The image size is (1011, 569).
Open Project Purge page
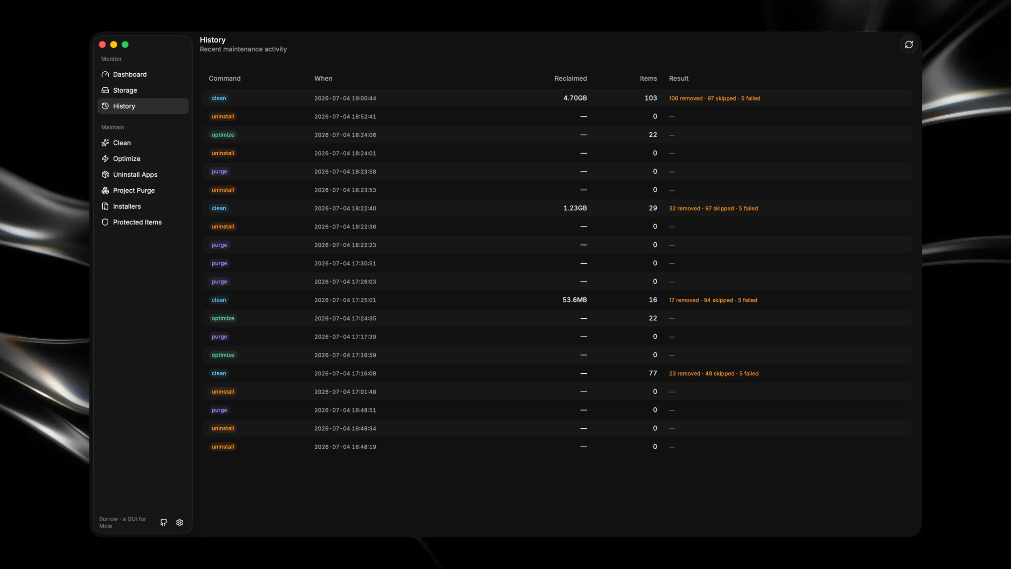coord(143,190)
